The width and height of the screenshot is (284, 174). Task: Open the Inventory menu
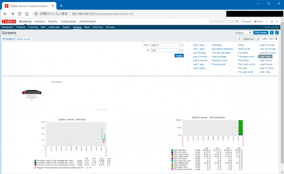tap(40, 21)
